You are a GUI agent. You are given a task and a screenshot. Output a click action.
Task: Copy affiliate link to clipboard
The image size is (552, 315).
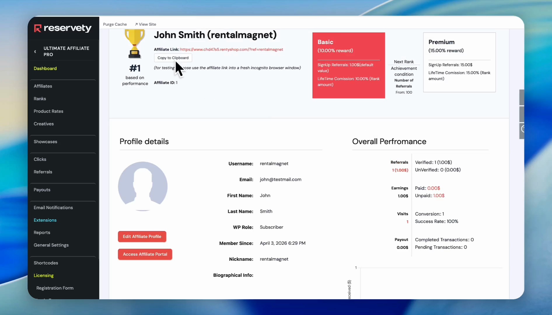click(173, 58)
